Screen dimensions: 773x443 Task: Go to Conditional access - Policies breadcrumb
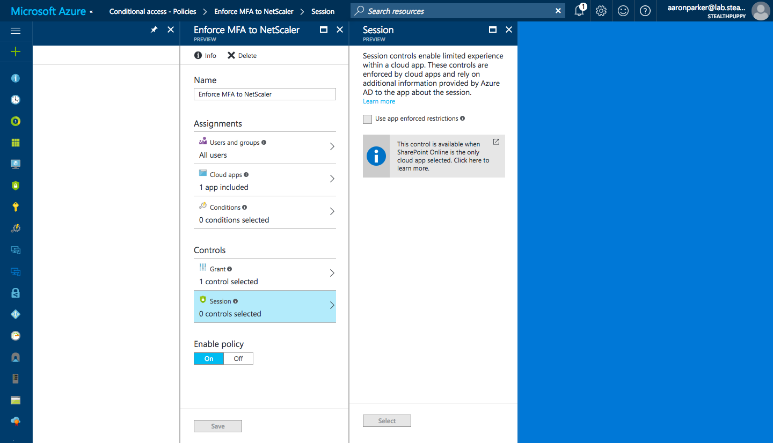click(152, 11)
